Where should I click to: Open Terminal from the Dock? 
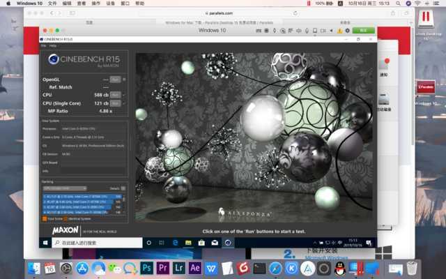[259, 268]
